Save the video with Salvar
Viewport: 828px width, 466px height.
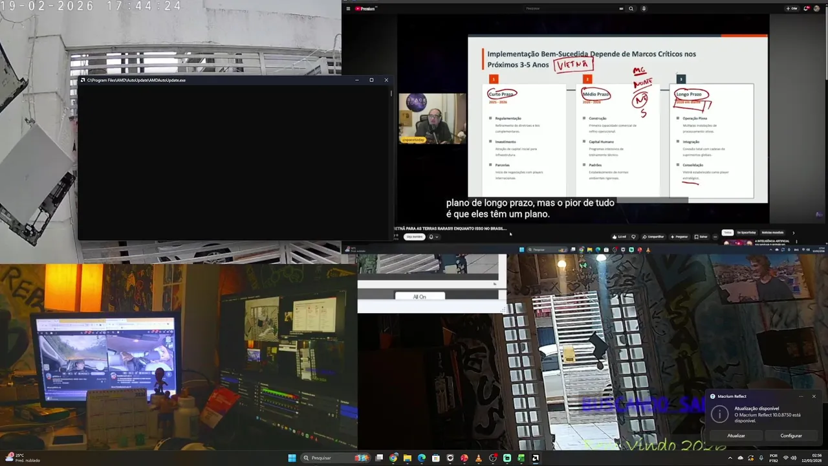(x=701, y=237)
